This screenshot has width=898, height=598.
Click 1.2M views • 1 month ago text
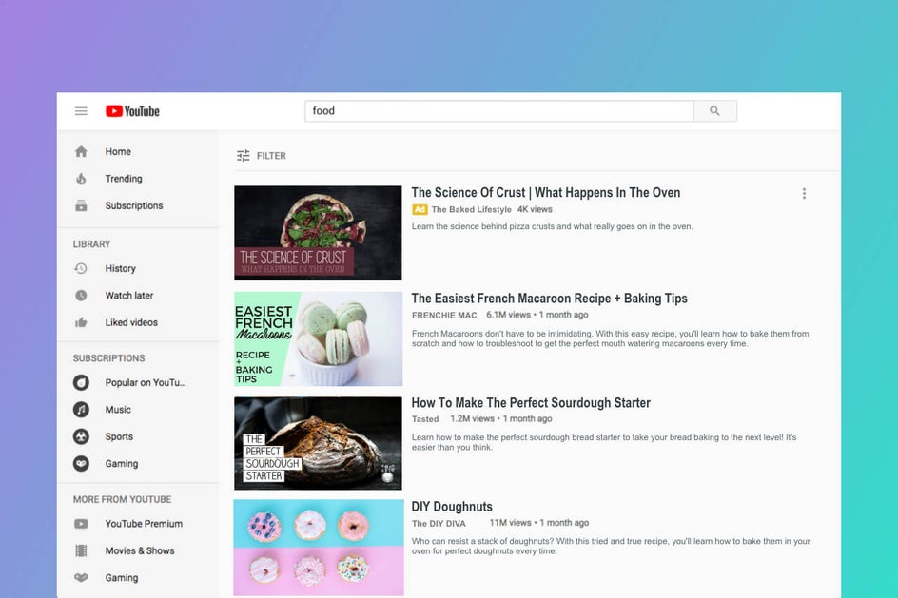coord(501,419)
